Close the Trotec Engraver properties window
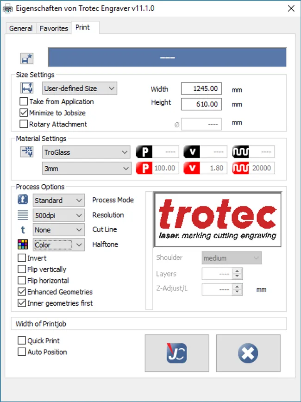Viewport: 301px width, 402px height. (291, 8)
